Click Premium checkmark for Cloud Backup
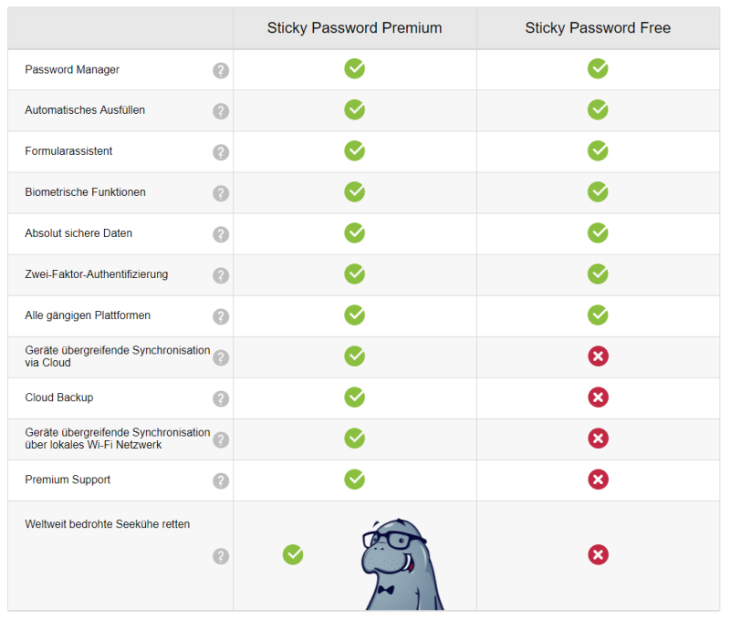The width and height of the screenshot is (730, 619). 354,397
